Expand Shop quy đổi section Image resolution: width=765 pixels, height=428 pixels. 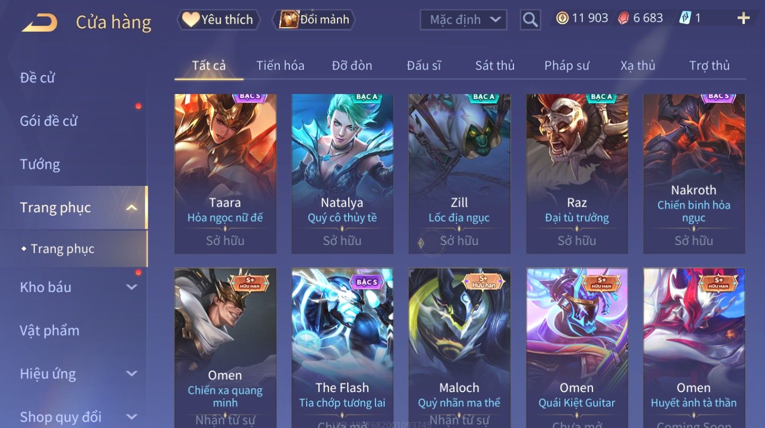(x=132, y=417)
